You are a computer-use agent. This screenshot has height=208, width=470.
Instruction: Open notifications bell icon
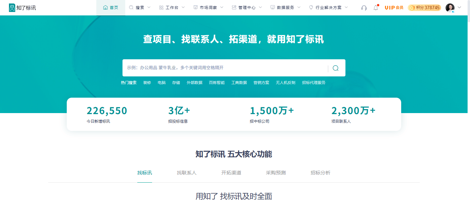(x=376, y=8)
